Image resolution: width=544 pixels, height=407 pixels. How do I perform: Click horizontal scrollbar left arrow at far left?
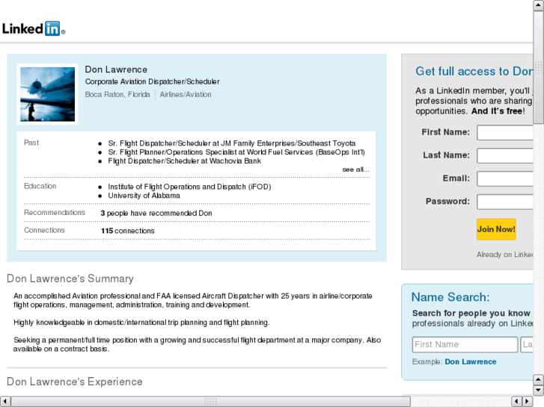5,401
